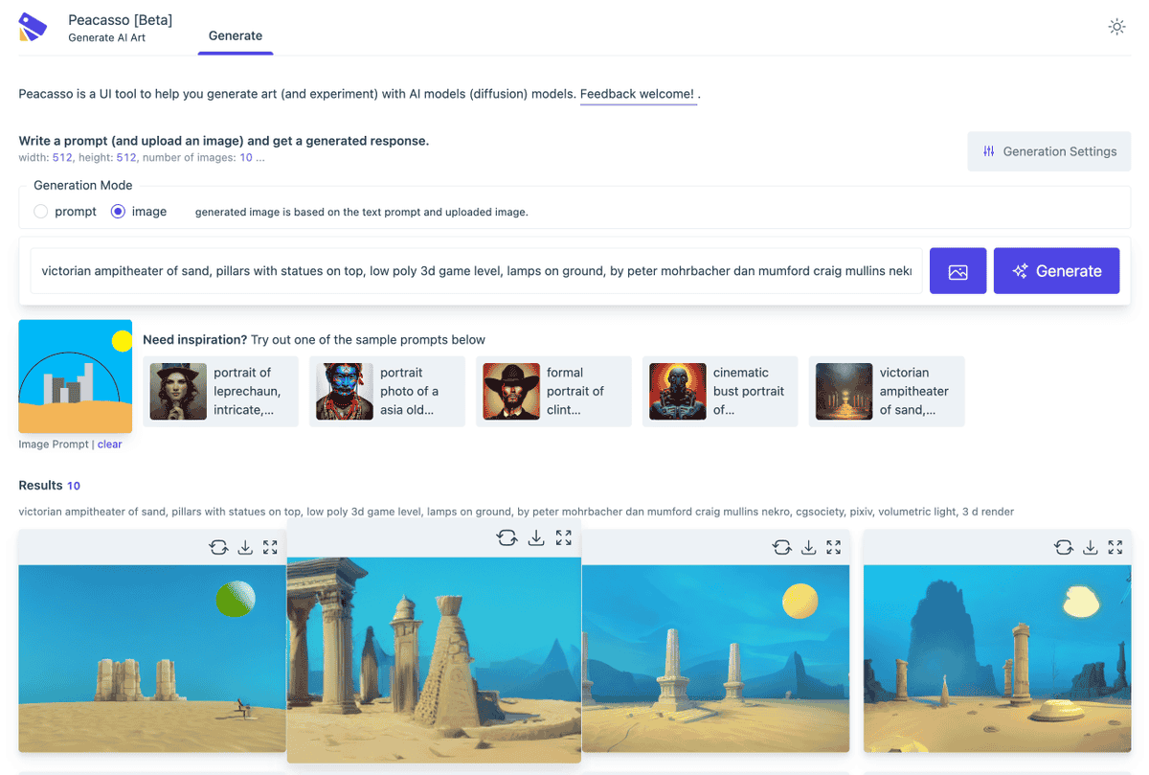The image size is (1149, 775).
Task: Select the image generation mode
Action: (x=119, y=212)
